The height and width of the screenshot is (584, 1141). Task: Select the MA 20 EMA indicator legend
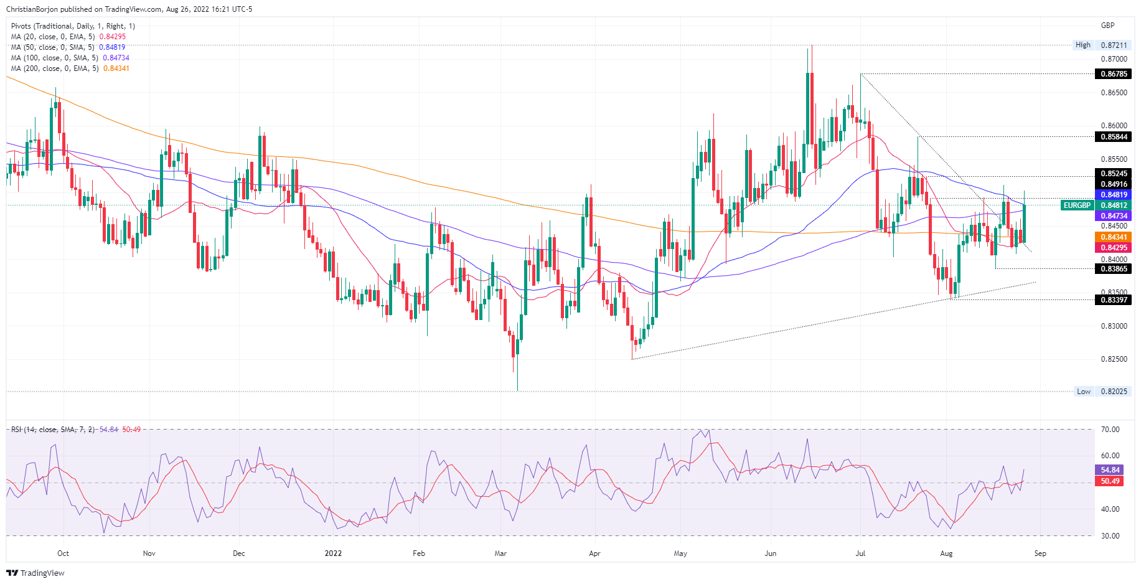coord(68,37)
